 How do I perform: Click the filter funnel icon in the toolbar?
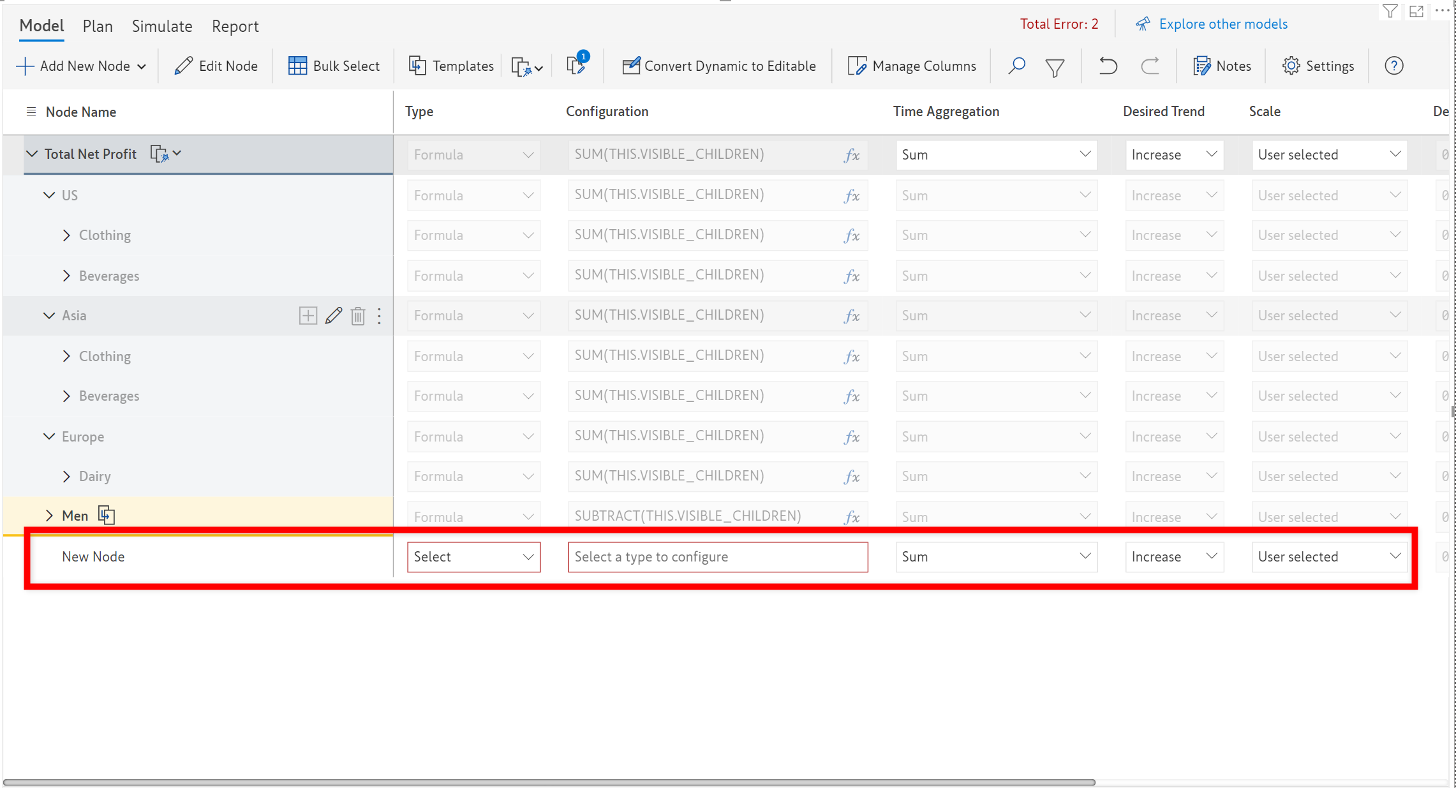click(x=1055, y=66)
